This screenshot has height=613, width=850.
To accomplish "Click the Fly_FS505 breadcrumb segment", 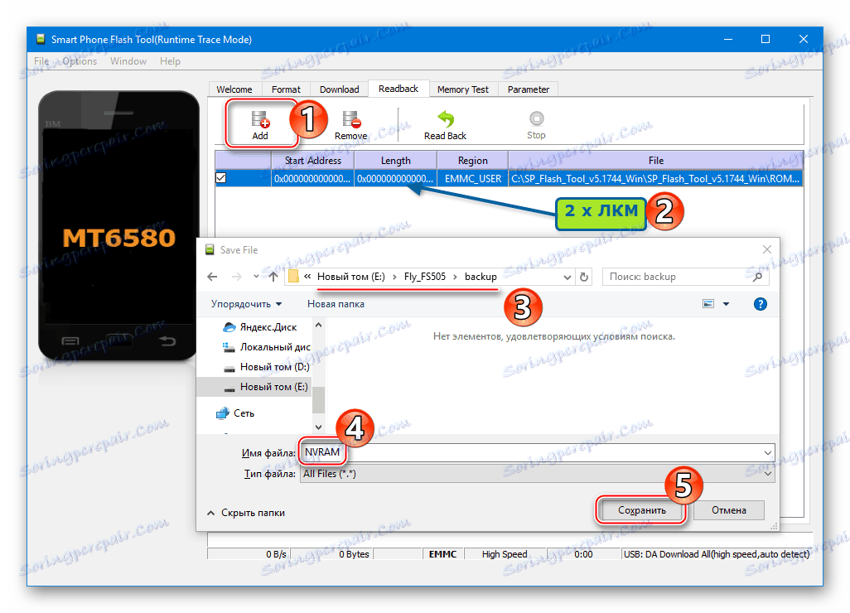I will click(425, 277).
